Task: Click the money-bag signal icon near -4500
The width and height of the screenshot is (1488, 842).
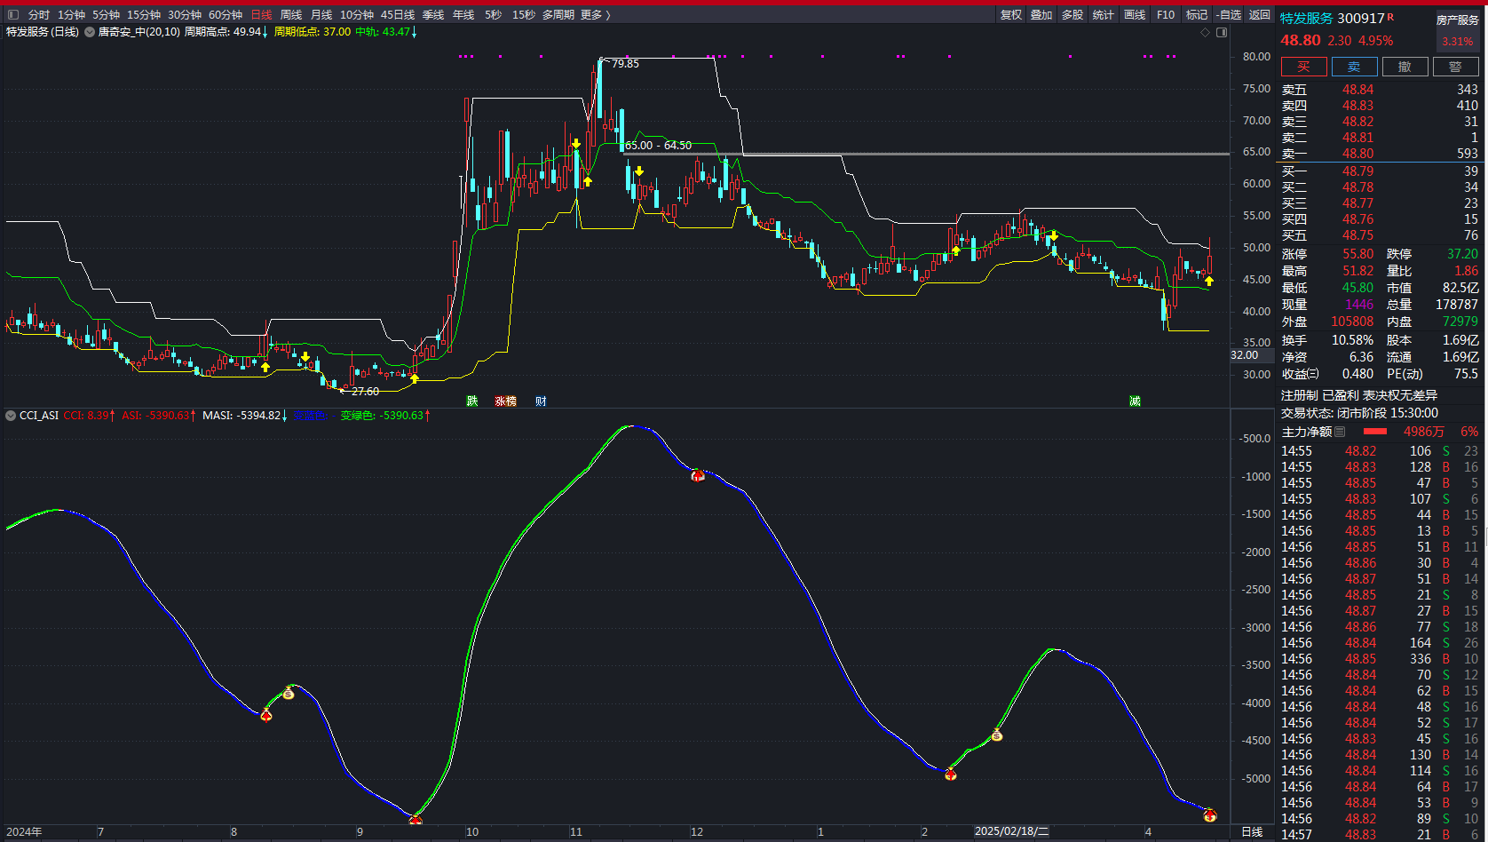Action: pos(997,735)
